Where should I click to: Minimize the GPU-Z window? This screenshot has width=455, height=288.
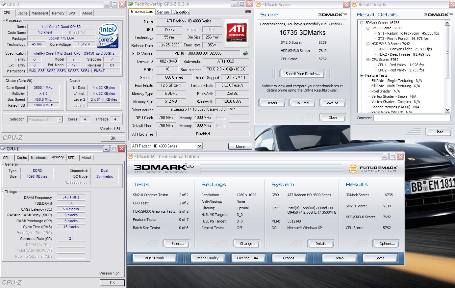234,4
